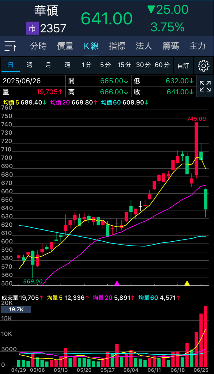
Task: Select the 60分 interval
Action: [x=162, y=65]
